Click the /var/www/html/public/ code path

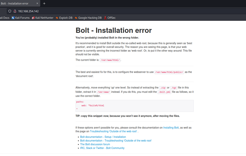pyautogui.click(x=169, y=72)
